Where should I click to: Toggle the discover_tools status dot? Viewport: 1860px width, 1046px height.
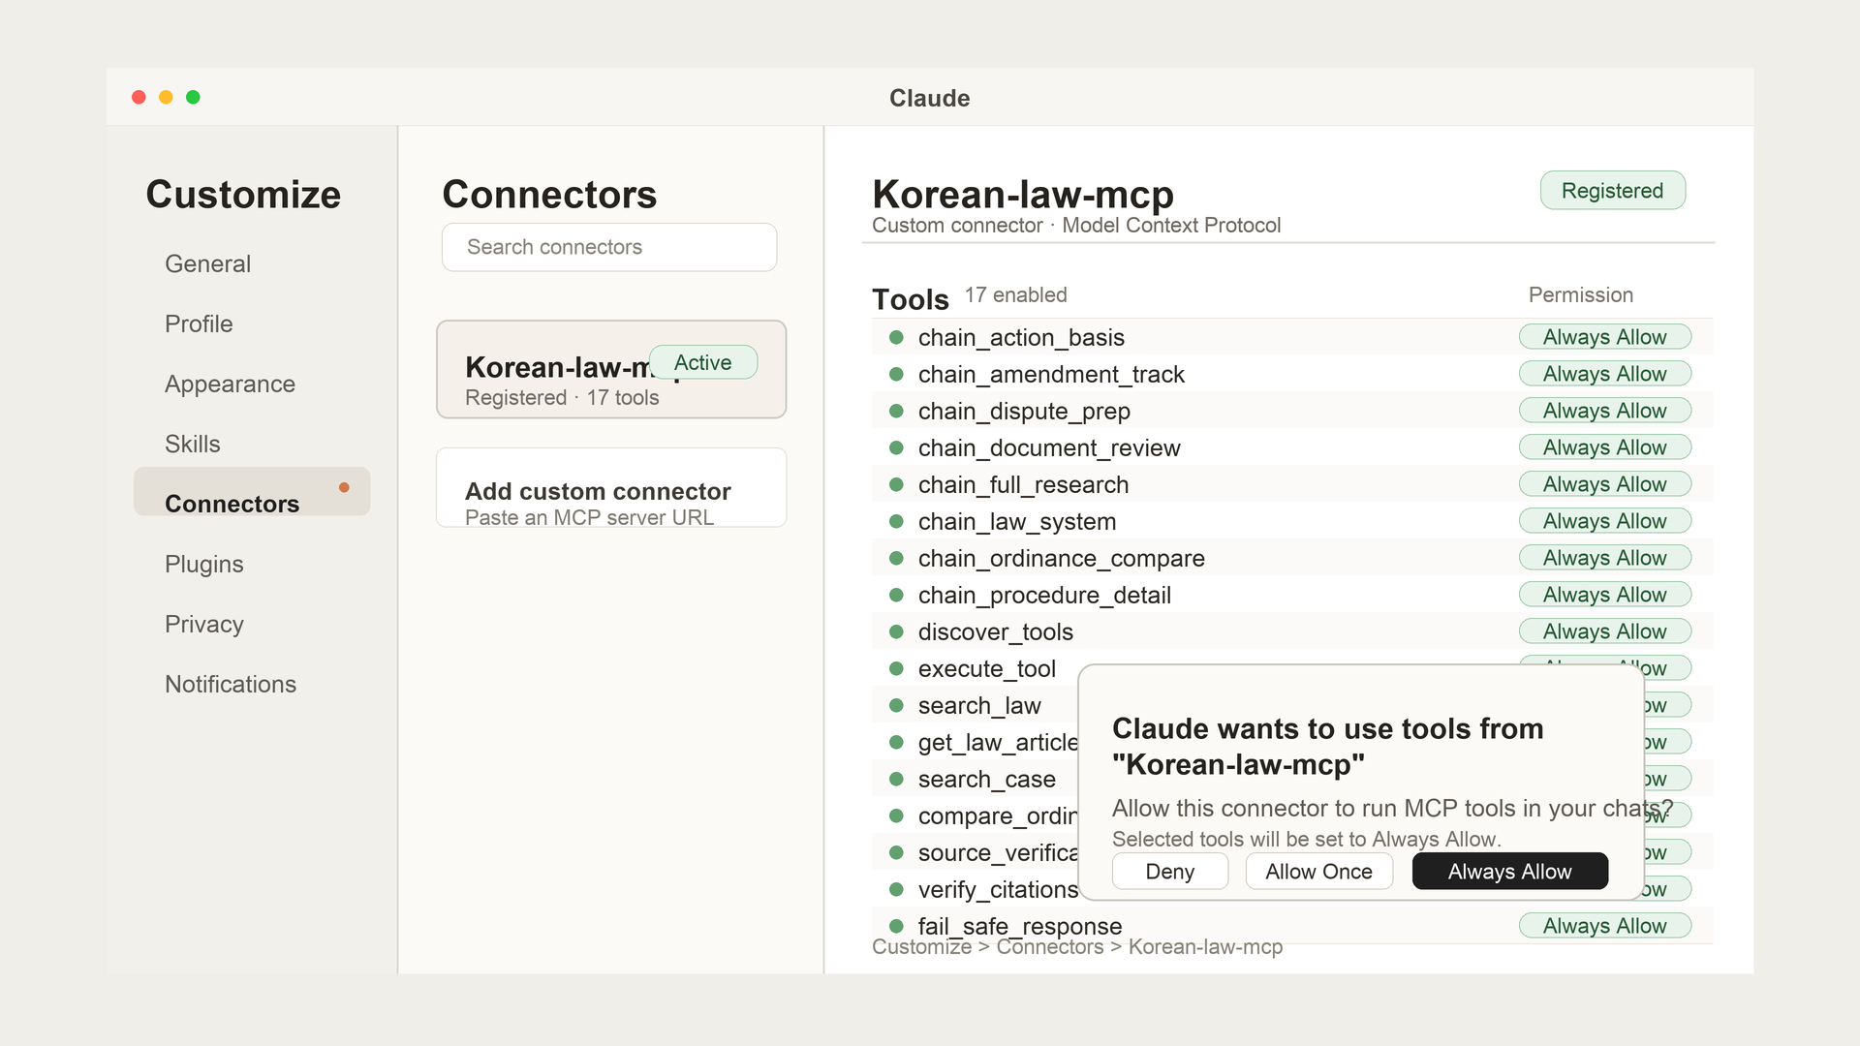897,631
